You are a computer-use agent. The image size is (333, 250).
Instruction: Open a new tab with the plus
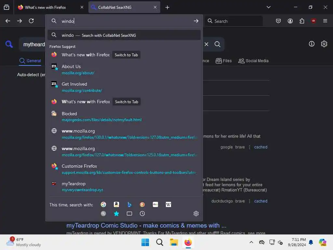click(x=167, y=7)
